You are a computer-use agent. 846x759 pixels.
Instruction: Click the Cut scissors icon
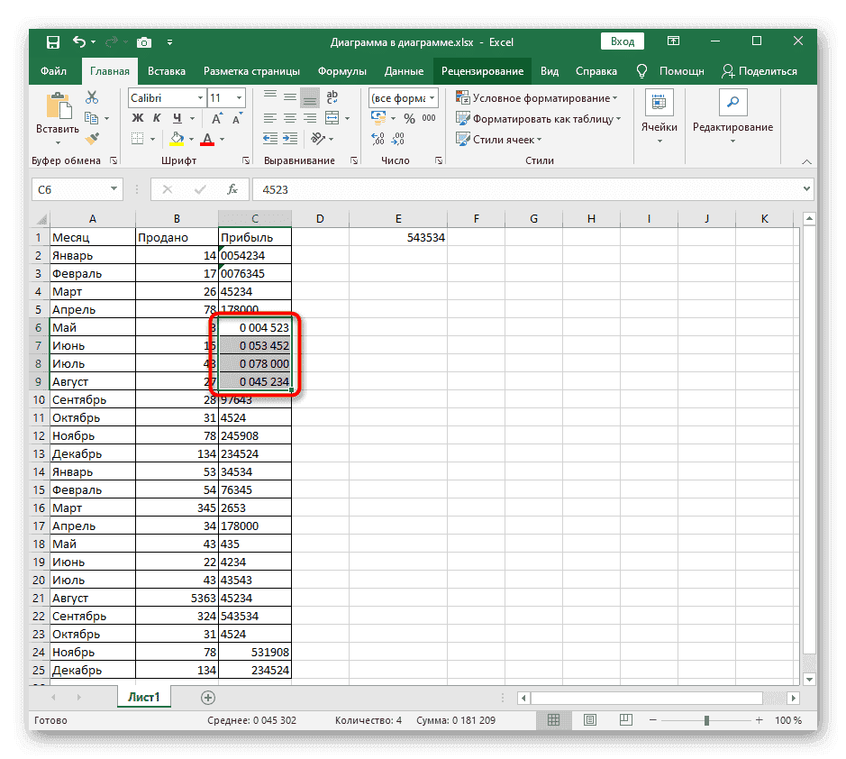92,98
